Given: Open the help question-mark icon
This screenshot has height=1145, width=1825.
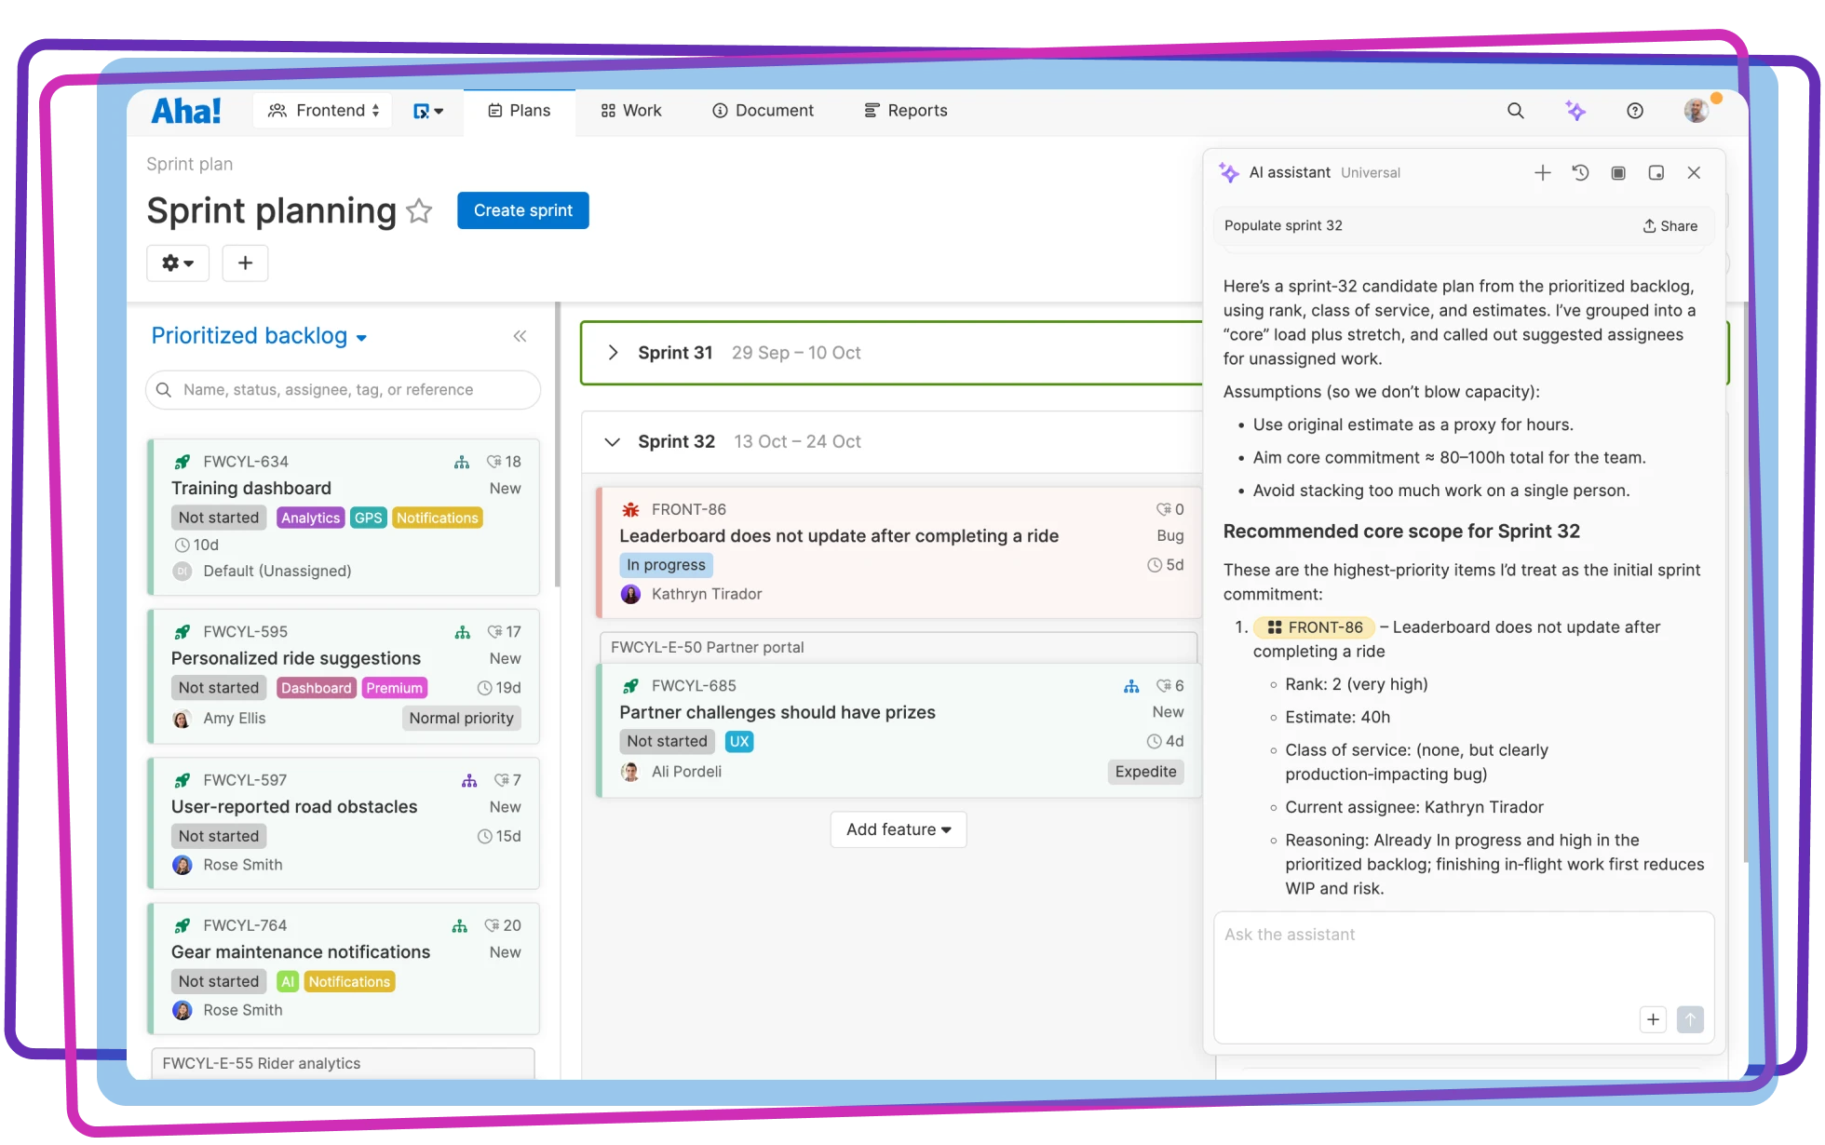Looking at the screenshot, I should click(1635, 111).
